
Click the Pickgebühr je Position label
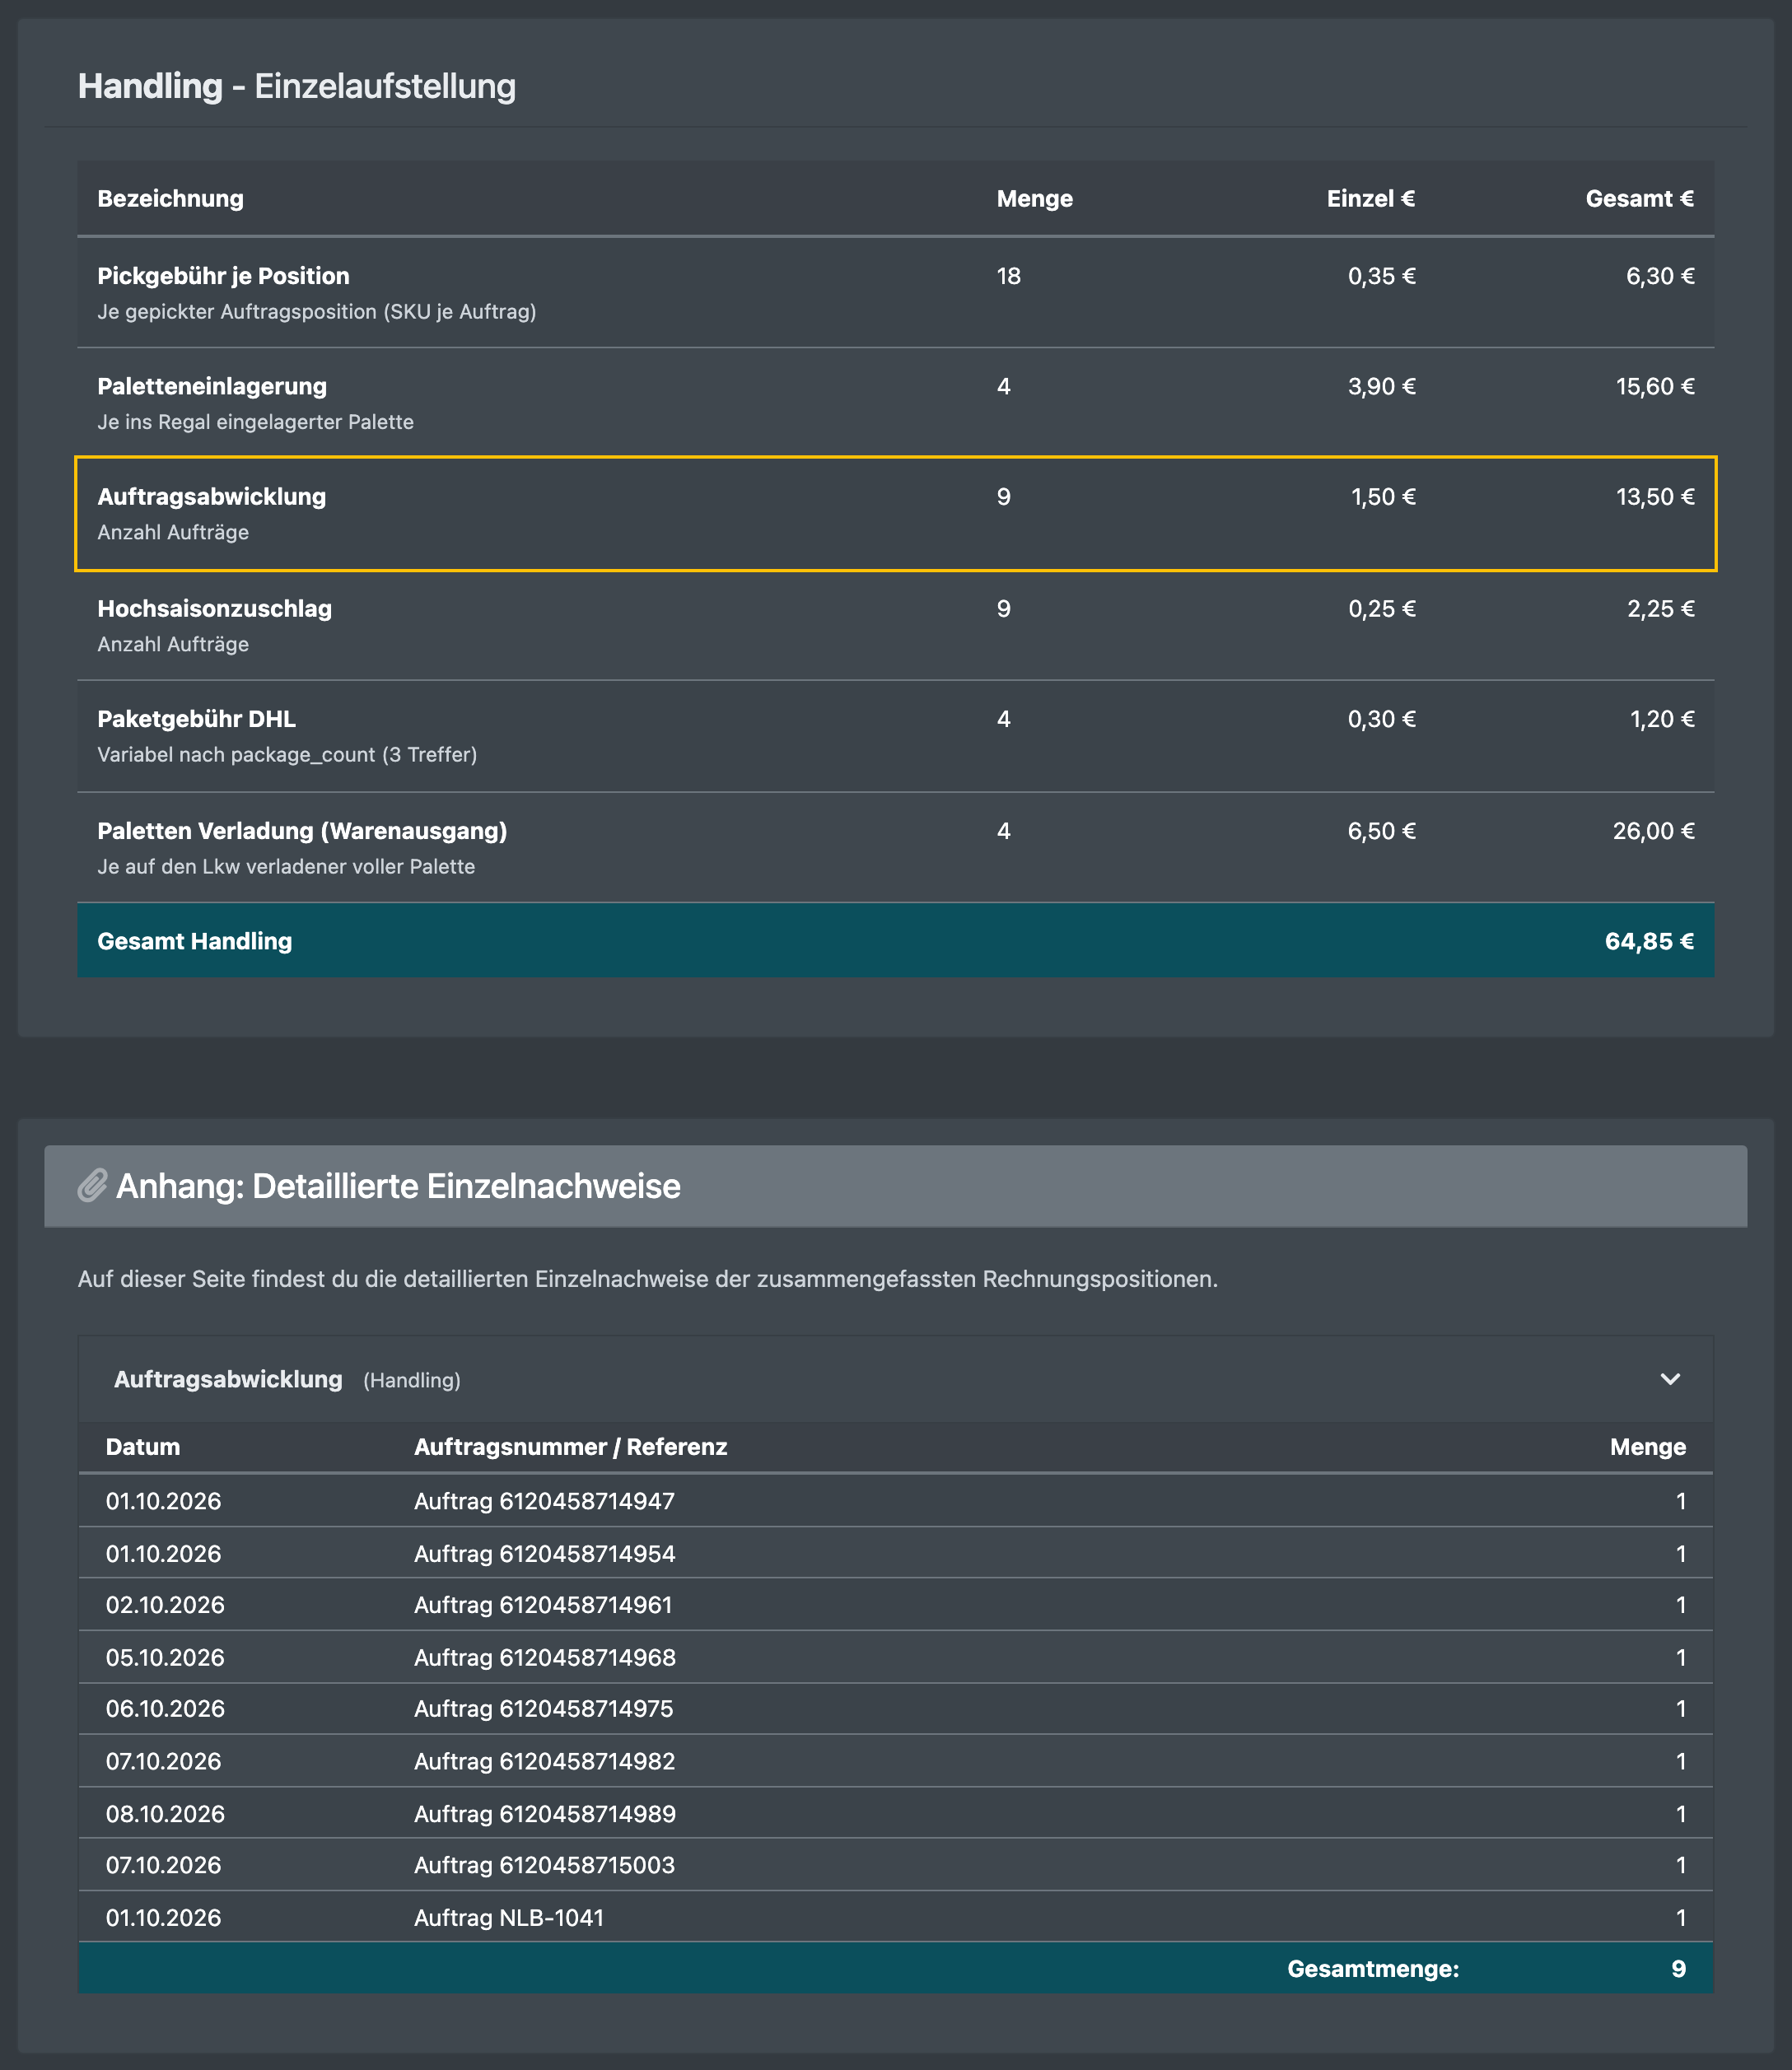(223, 276)
